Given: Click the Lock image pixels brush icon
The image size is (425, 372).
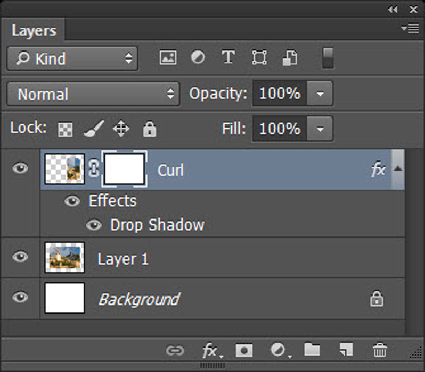Looking at the screenshot, I should (x=94, y=129).
